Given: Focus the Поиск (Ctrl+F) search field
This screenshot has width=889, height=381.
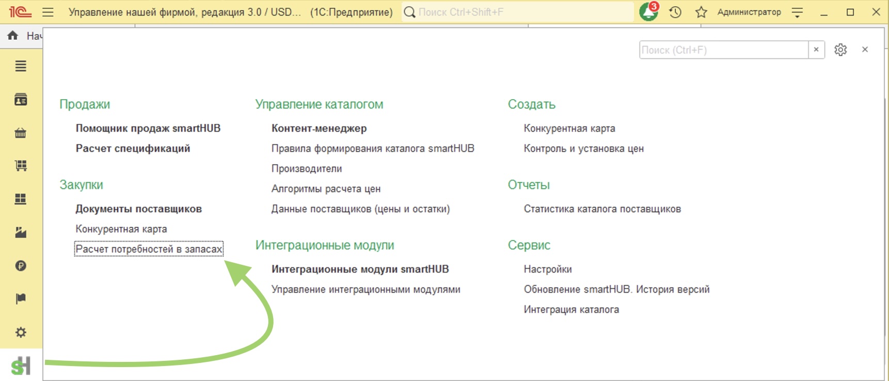Looking at the screenshot, I should [x=724, y=50].
